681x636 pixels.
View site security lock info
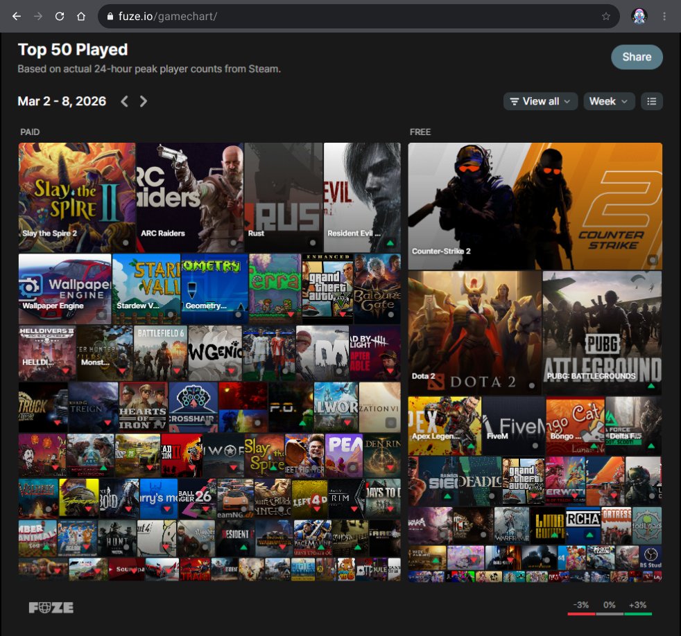click(x=110, y=17)
